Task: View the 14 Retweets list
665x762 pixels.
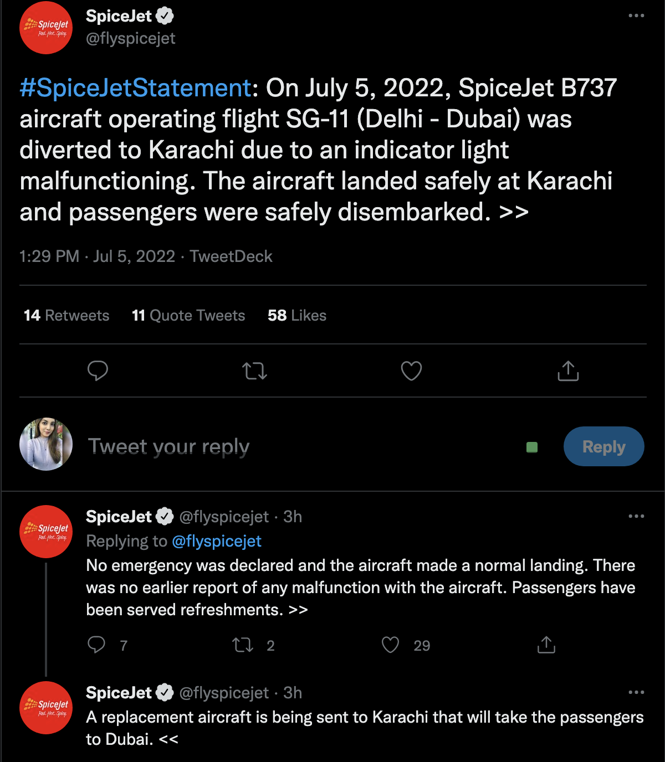Action: coord(66,316)
